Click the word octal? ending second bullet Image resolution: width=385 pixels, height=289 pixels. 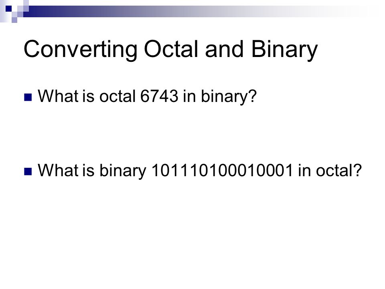(338, 170)
